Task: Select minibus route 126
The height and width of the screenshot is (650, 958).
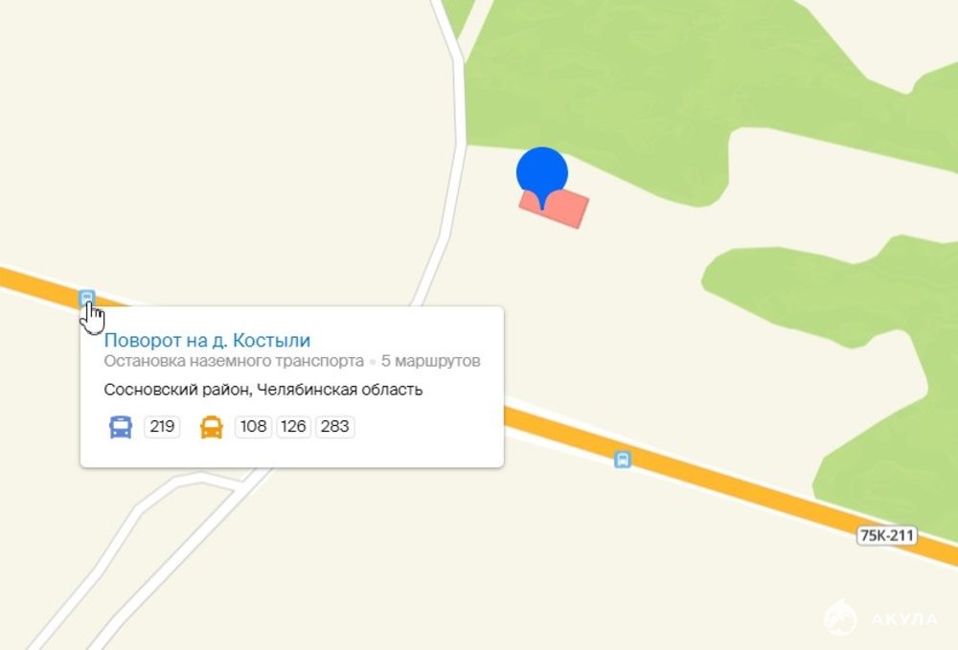Action: tap(293, 426)
